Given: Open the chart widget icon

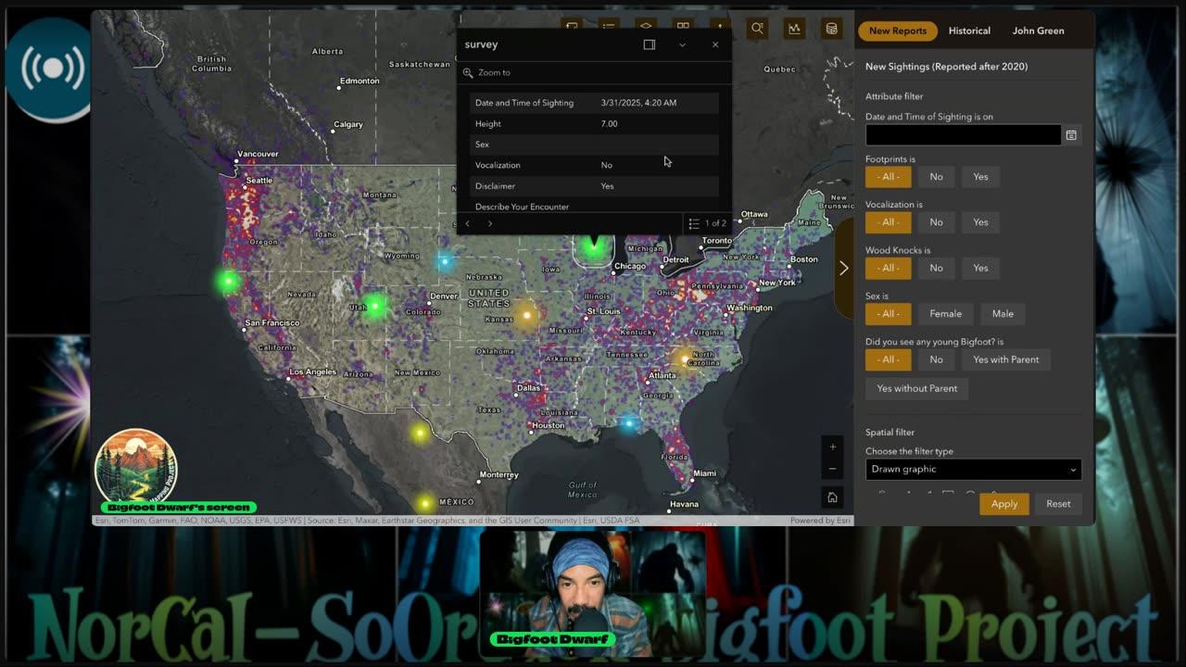Looking at the screenshot, I should click(794, 29).
